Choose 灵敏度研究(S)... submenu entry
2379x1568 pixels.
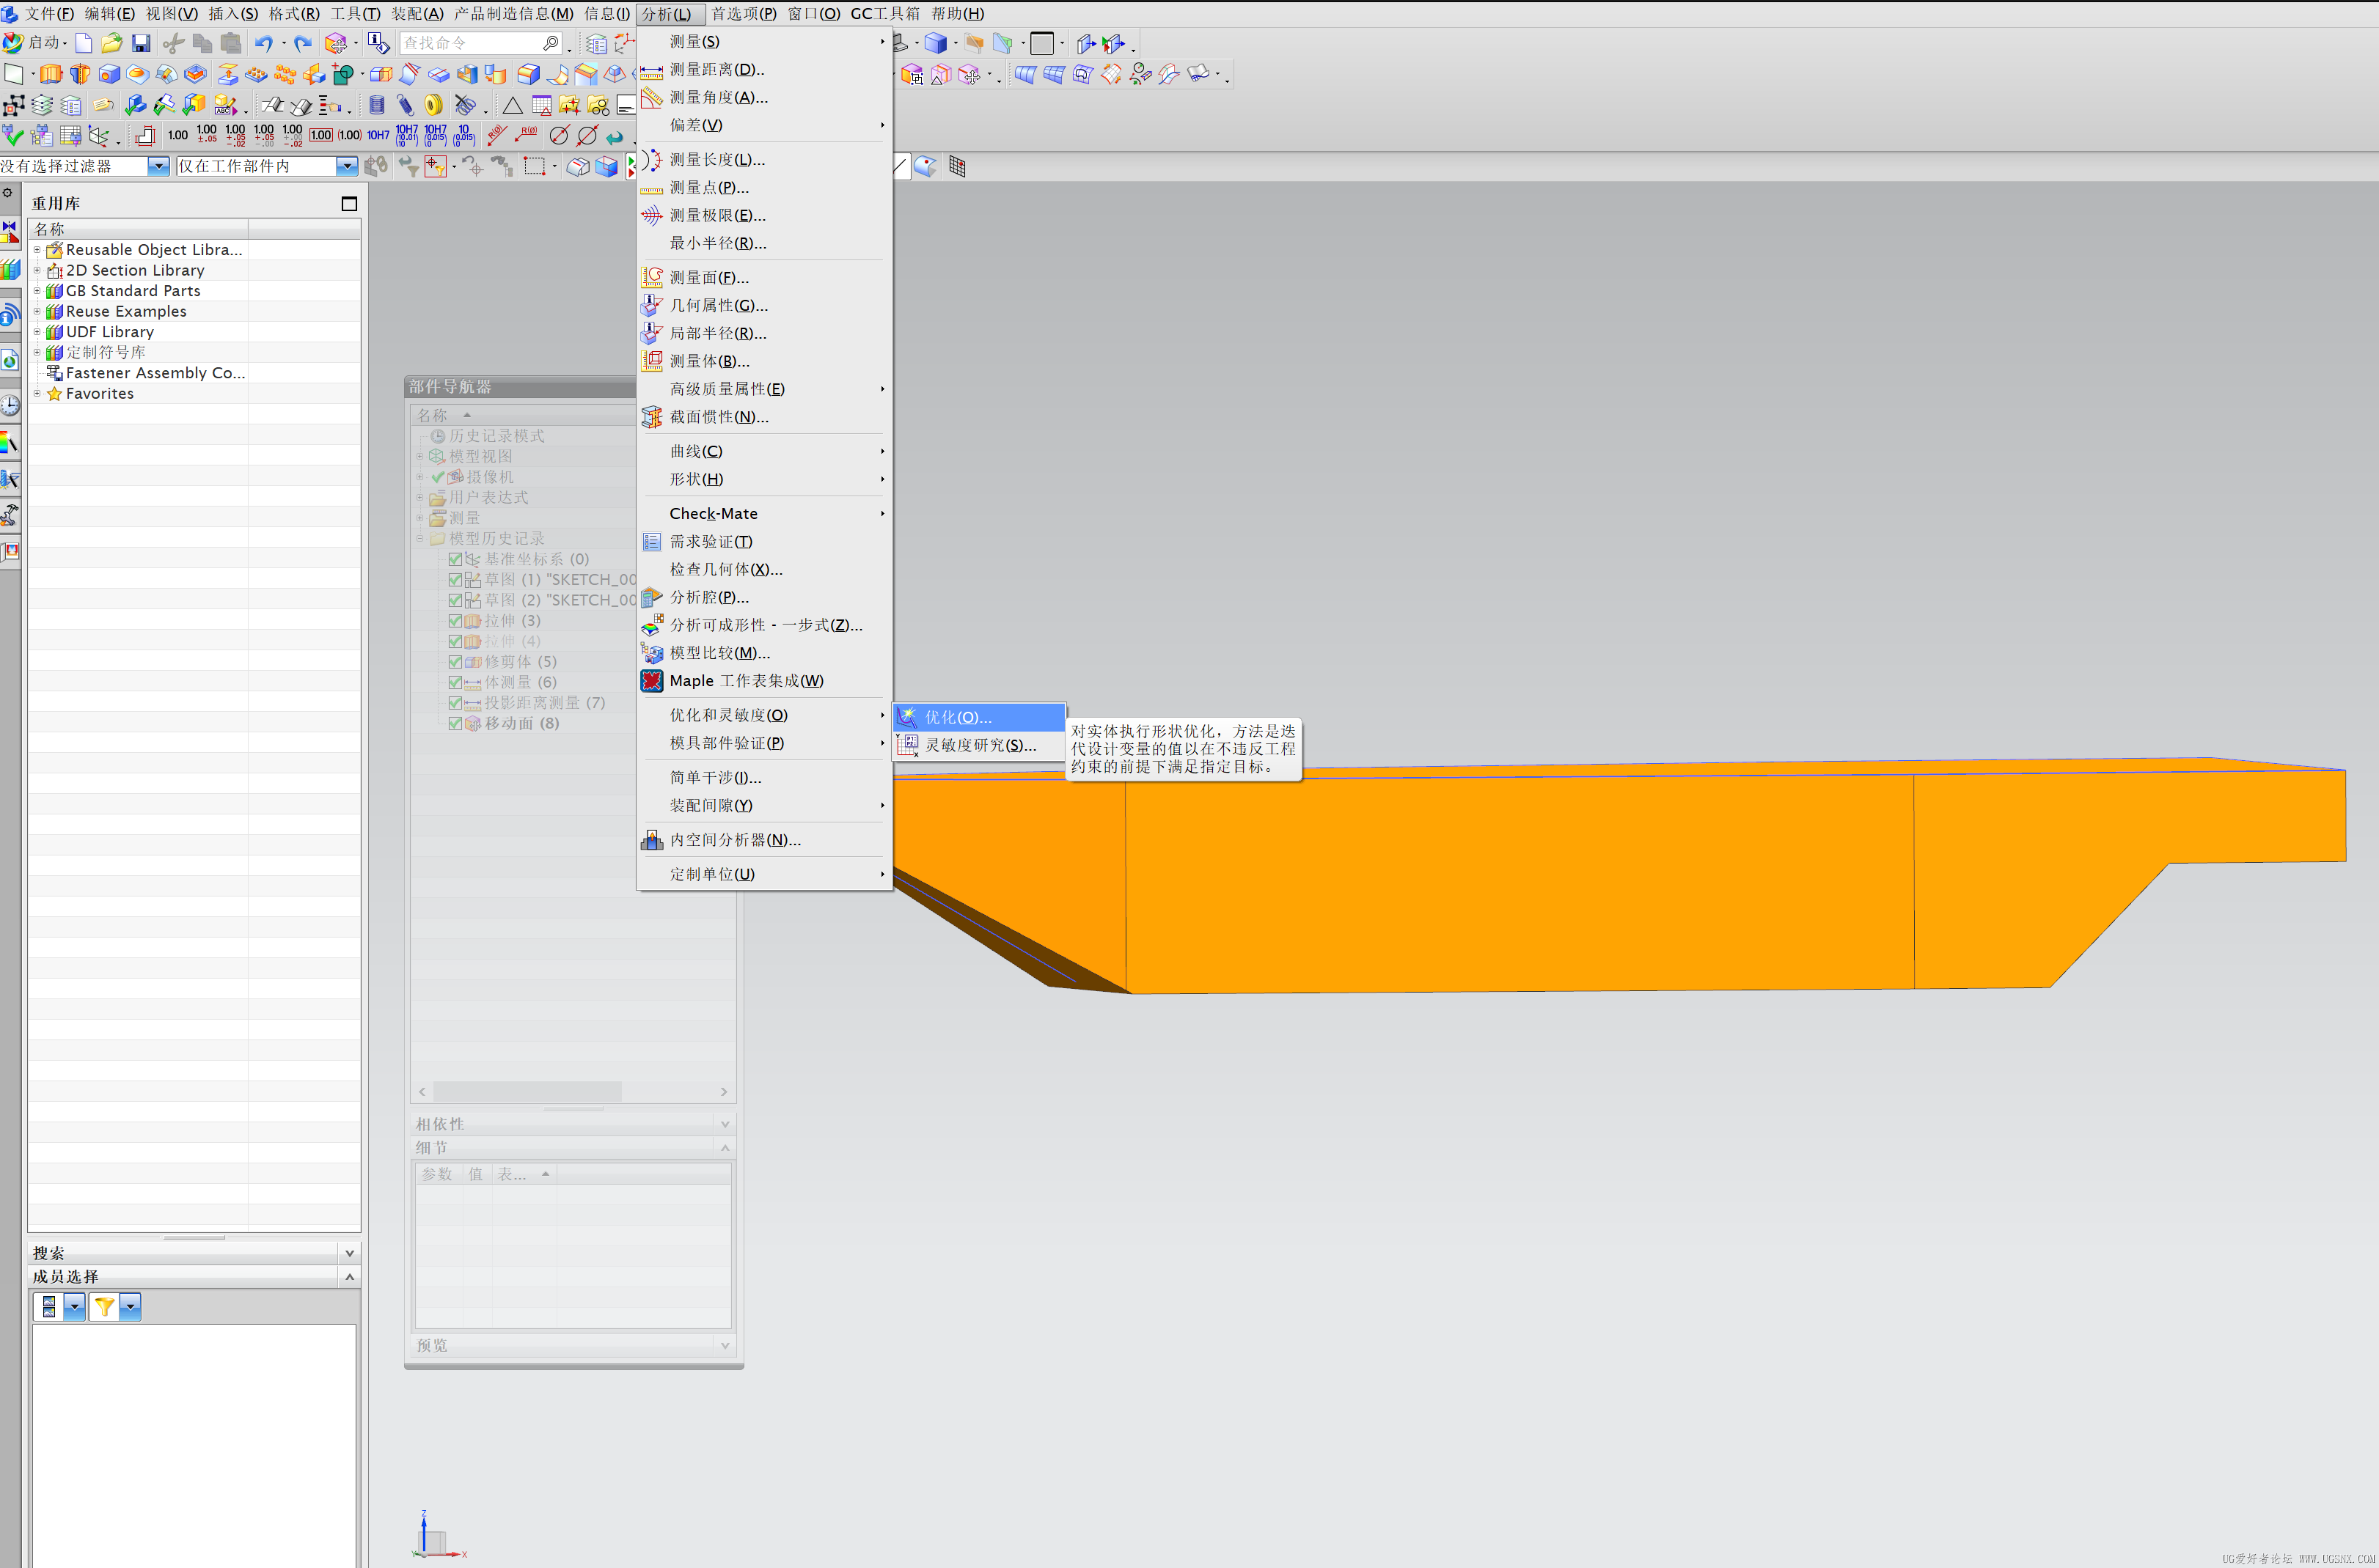click(x=980, y=745)
